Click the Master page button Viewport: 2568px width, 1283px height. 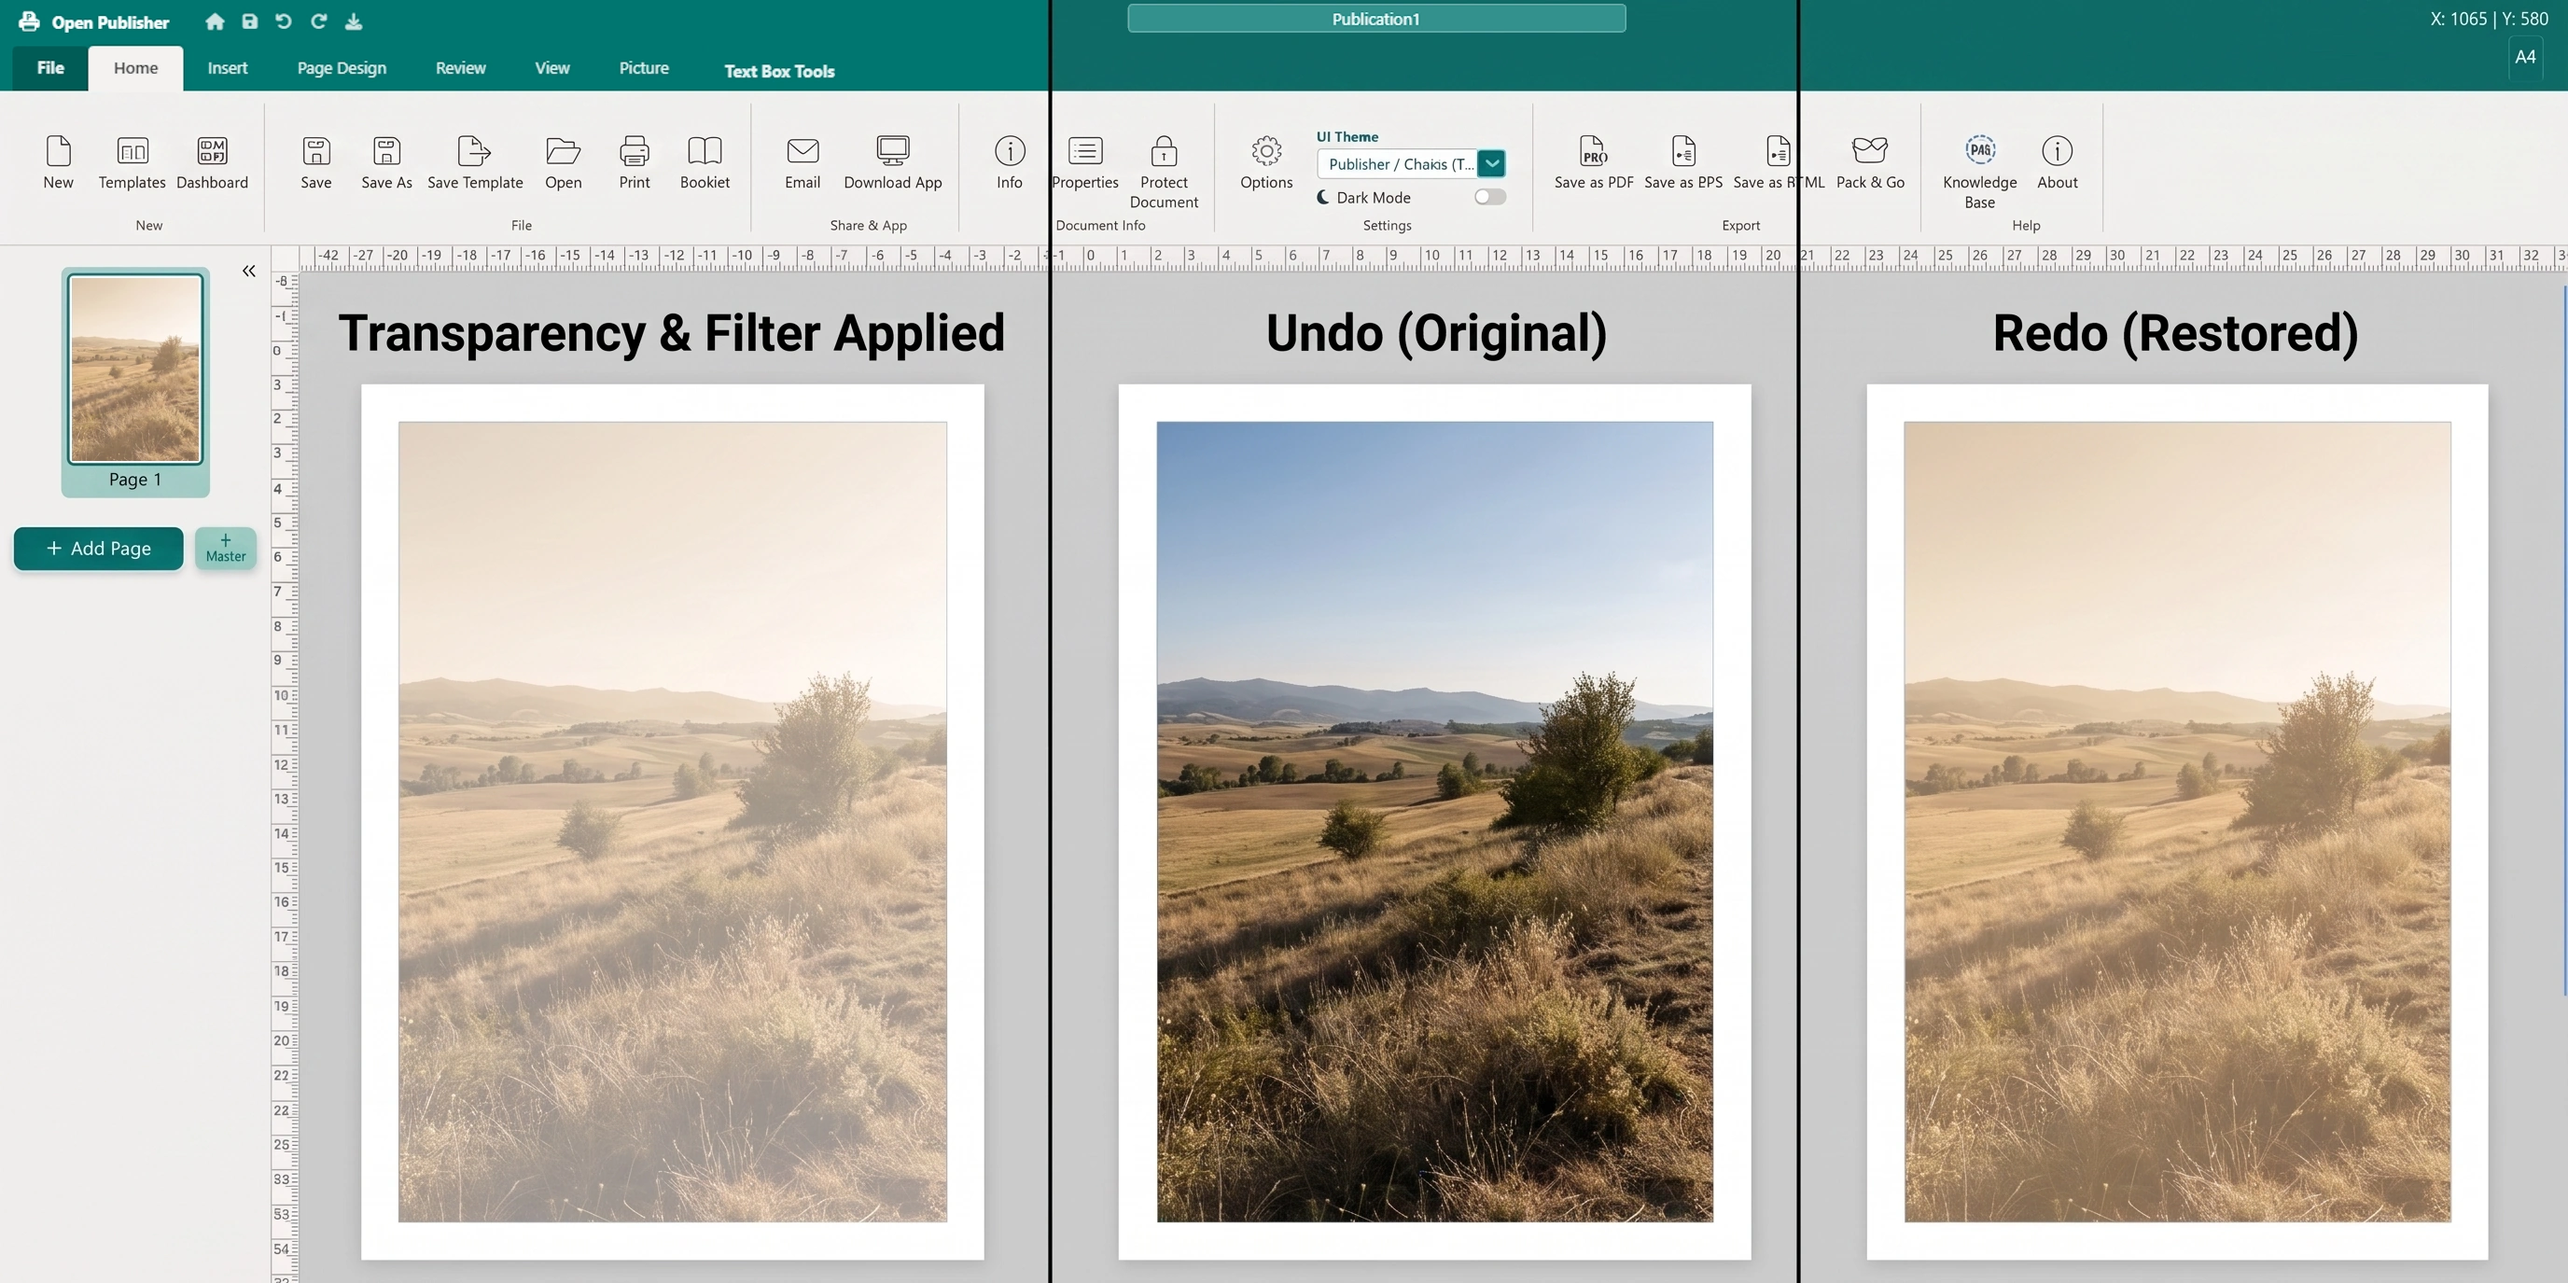pos(225,549)
